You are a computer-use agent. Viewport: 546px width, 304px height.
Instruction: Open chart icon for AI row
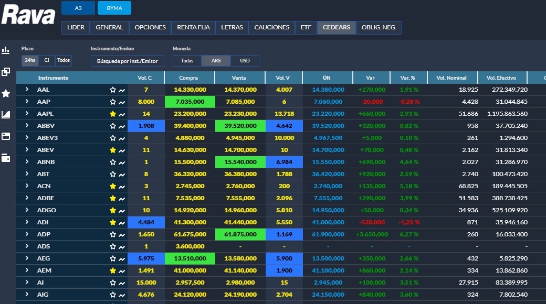click(x=121, y=283)
